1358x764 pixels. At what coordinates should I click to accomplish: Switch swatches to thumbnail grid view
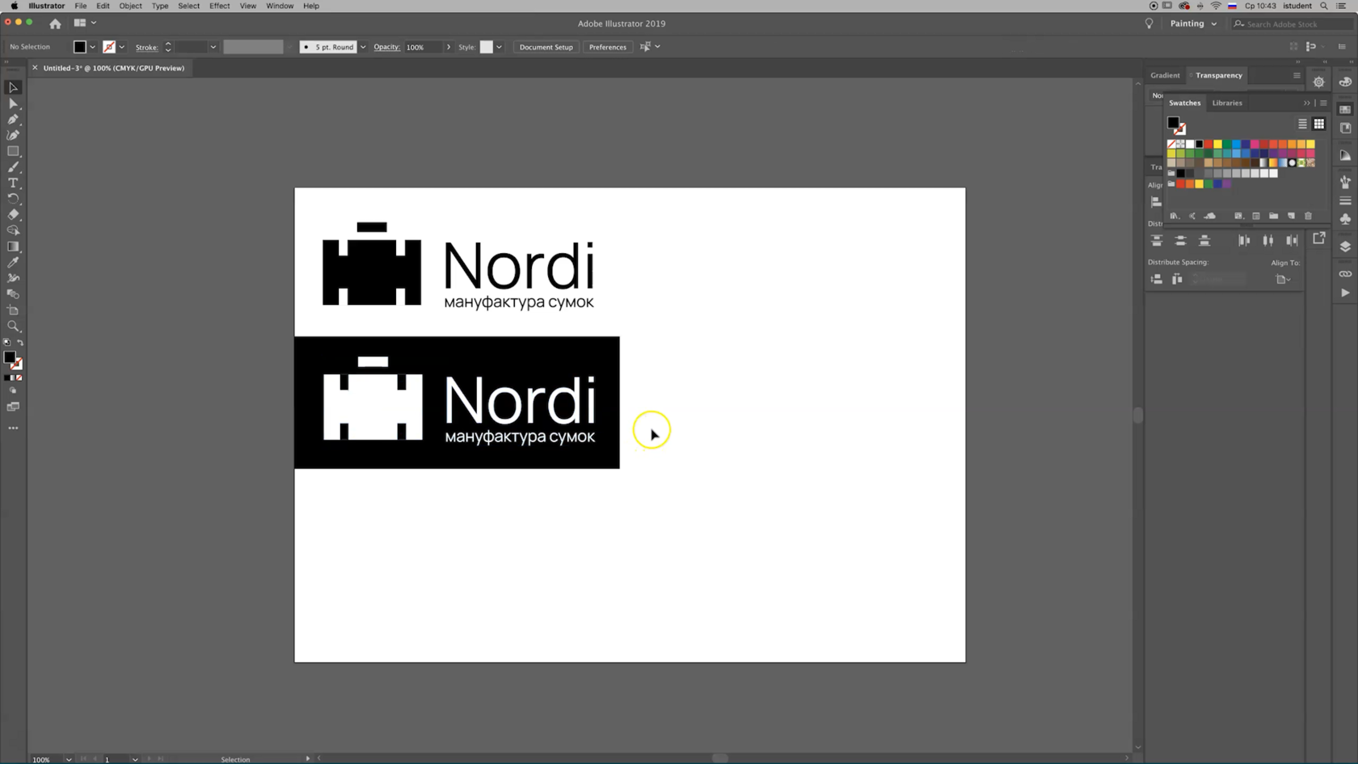[1318, 124]
